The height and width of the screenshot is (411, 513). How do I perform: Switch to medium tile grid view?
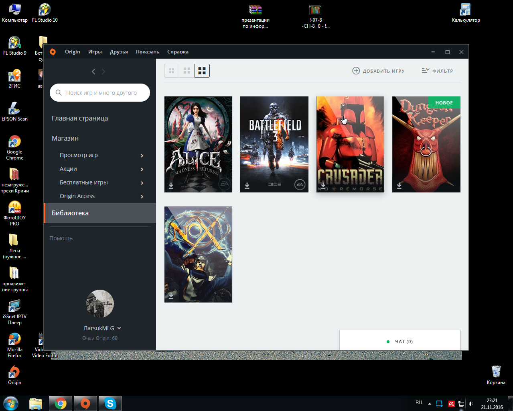[x=187, y=71]
